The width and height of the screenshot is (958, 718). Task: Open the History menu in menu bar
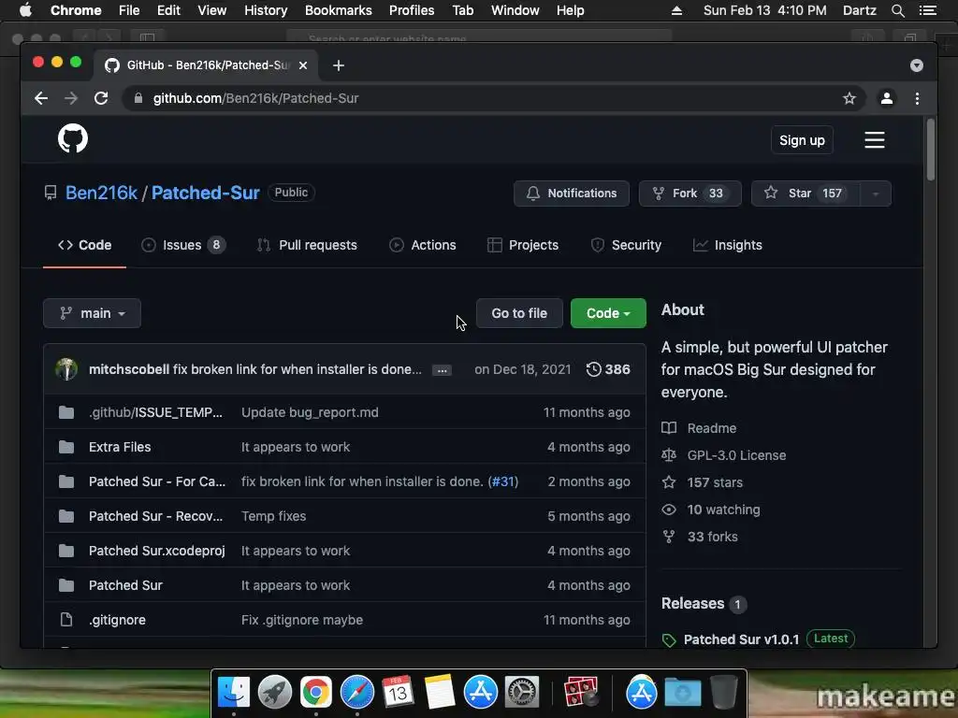point(266,10)
